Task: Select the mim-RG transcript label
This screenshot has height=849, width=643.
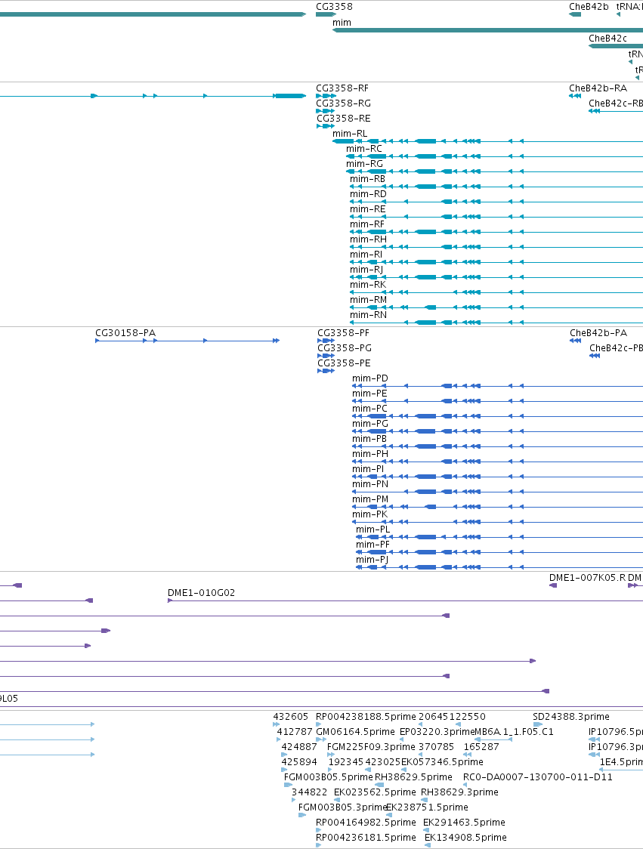Action: click(364, 164)
